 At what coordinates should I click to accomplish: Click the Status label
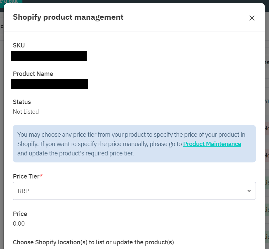point(22,102)
